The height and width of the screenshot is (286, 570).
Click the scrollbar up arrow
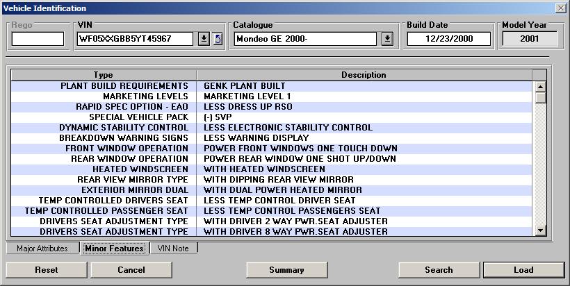pyautogui.click(x=541, y=87)
